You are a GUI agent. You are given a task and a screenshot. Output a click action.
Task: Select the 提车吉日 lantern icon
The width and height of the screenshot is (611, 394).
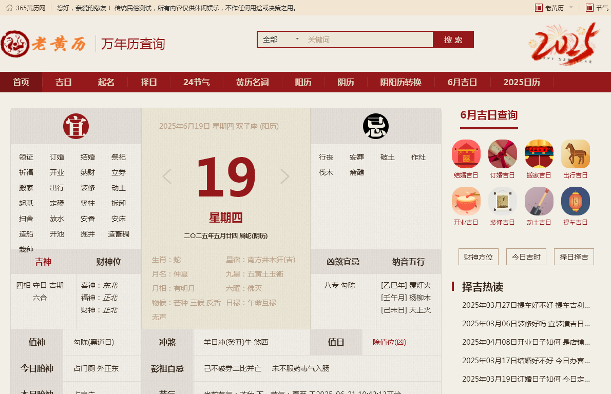tap(576, 202)
